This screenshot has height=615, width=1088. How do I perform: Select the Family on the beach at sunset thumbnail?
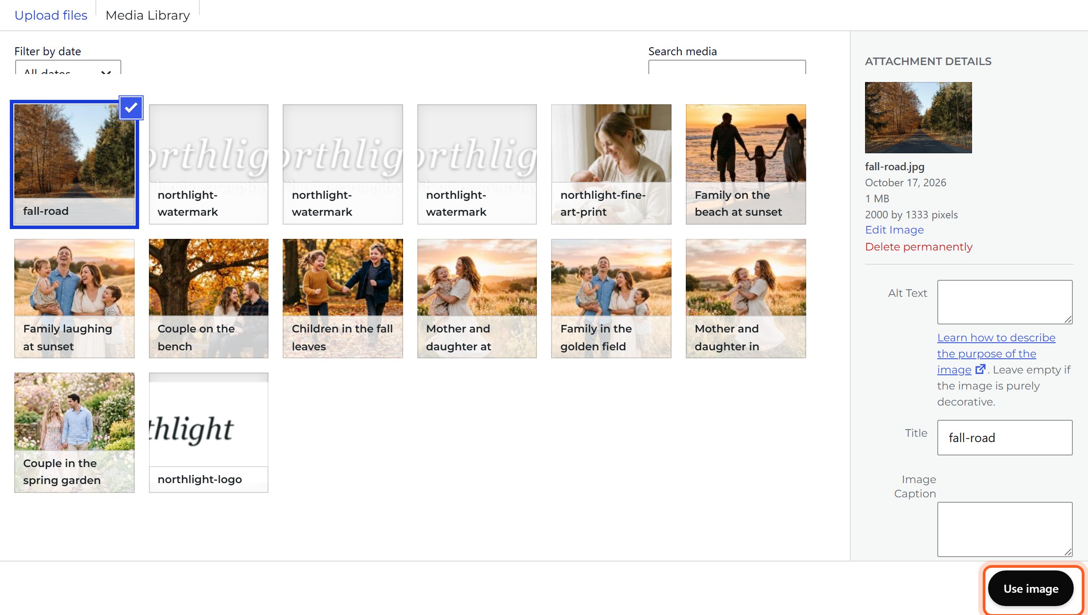[x=746, y=164]
